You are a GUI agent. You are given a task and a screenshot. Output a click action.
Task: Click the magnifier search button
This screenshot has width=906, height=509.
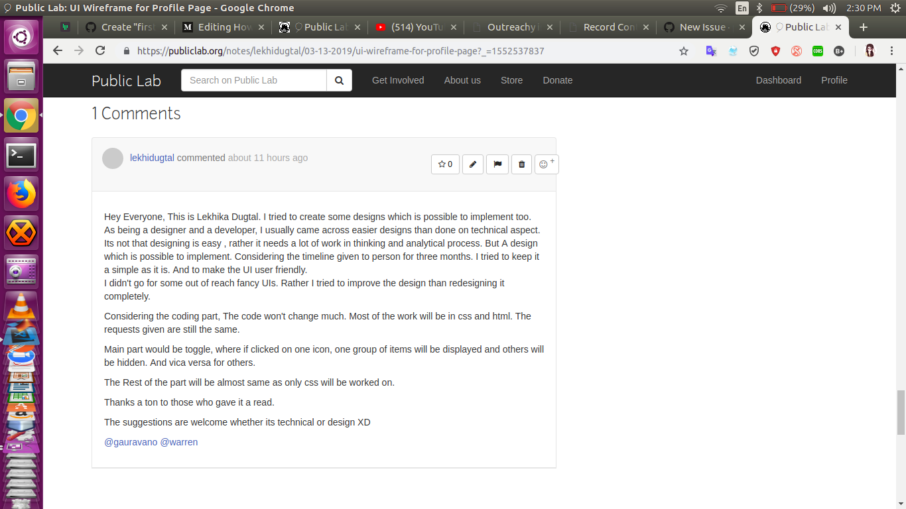tap(339, 80)
